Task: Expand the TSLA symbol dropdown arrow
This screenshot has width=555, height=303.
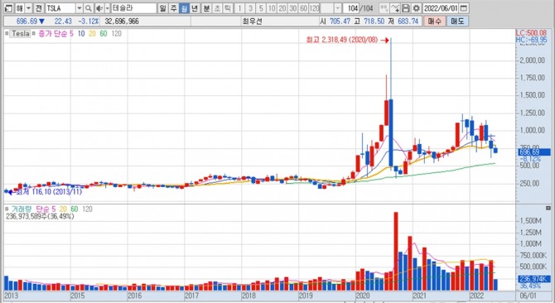Action: (80, 8)
